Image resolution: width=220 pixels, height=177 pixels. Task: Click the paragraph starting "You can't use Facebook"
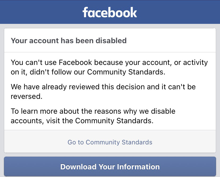[109, 67]
